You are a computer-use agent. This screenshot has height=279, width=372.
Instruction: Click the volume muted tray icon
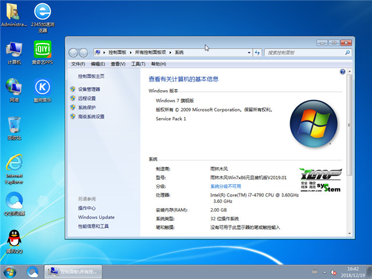(334, 272)
